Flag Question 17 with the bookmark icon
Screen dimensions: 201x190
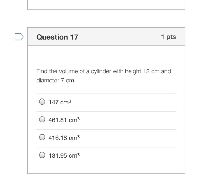(x=19, y=37)
